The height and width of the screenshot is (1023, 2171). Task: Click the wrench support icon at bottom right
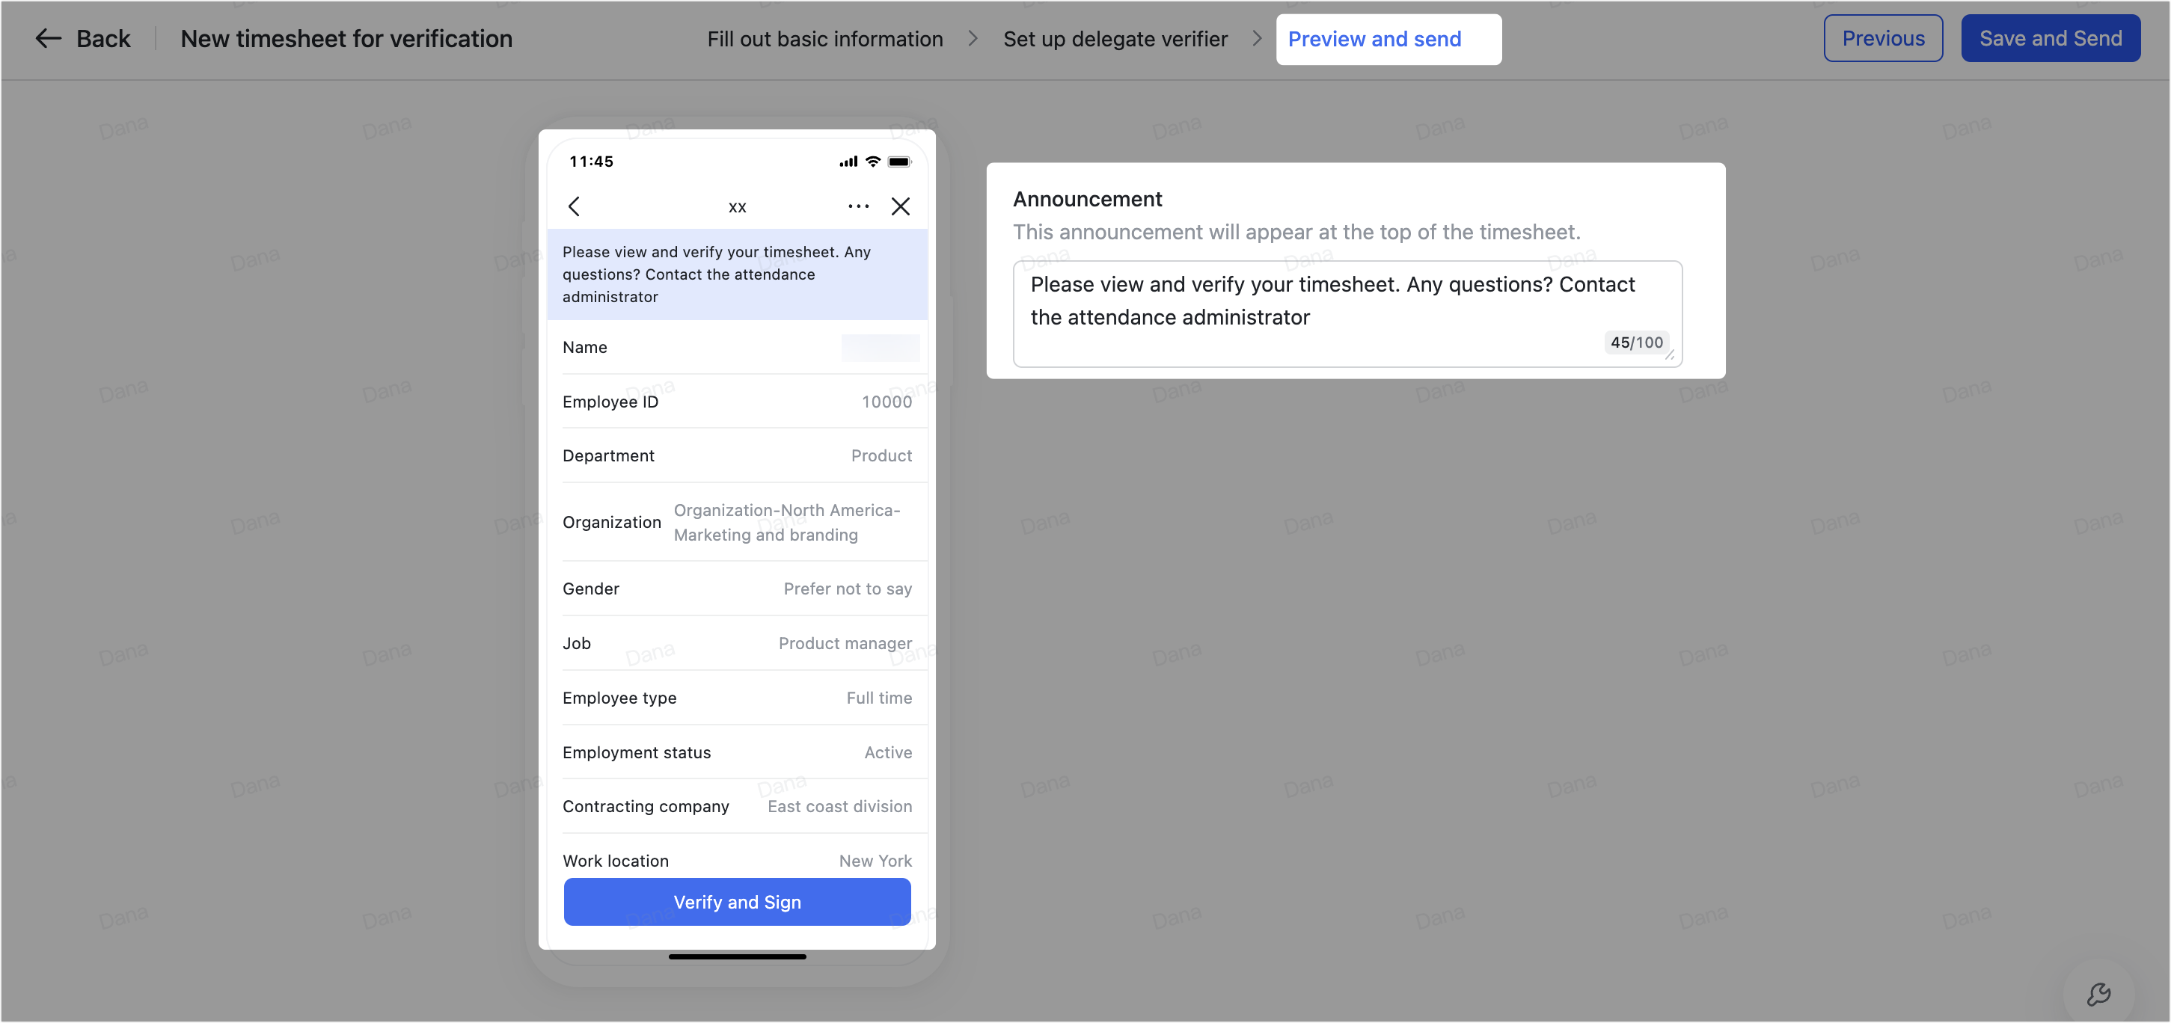pyautogui.click(x=2098, y=995)
